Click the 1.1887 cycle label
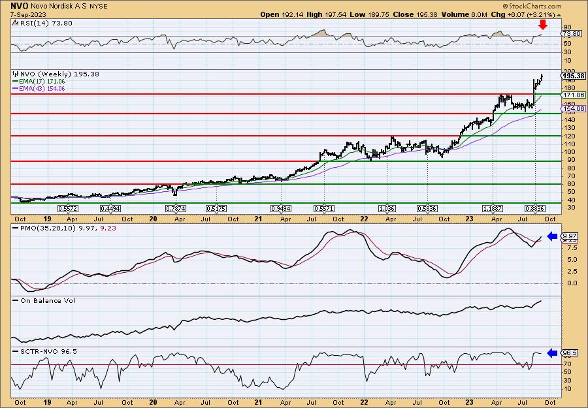Screen dimensions: 588x408 [x=493, y=208]
